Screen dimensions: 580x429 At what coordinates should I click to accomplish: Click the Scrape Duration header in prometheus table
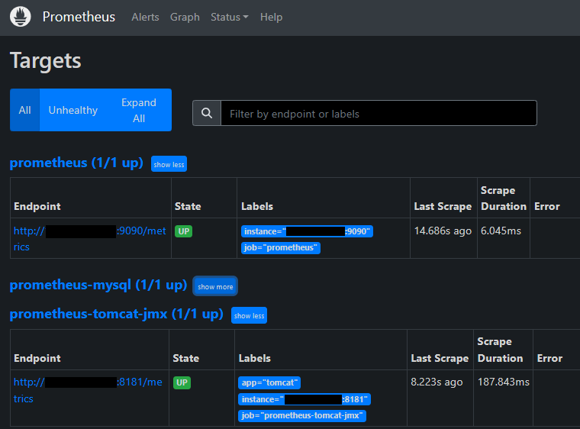click(x=504, y=198)
